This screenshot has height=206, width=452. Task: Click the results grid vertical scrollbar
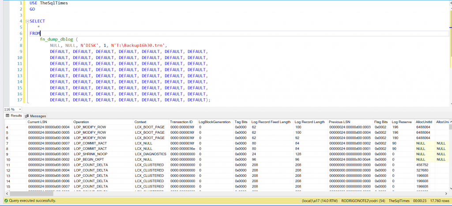click(450, 156)
